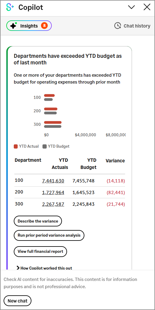
Task: Click the gray YTD Budget bar for department 100
Action: tap(48, 99)
